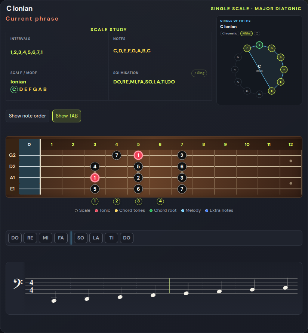Click fret number 12 header

(290, 144)
